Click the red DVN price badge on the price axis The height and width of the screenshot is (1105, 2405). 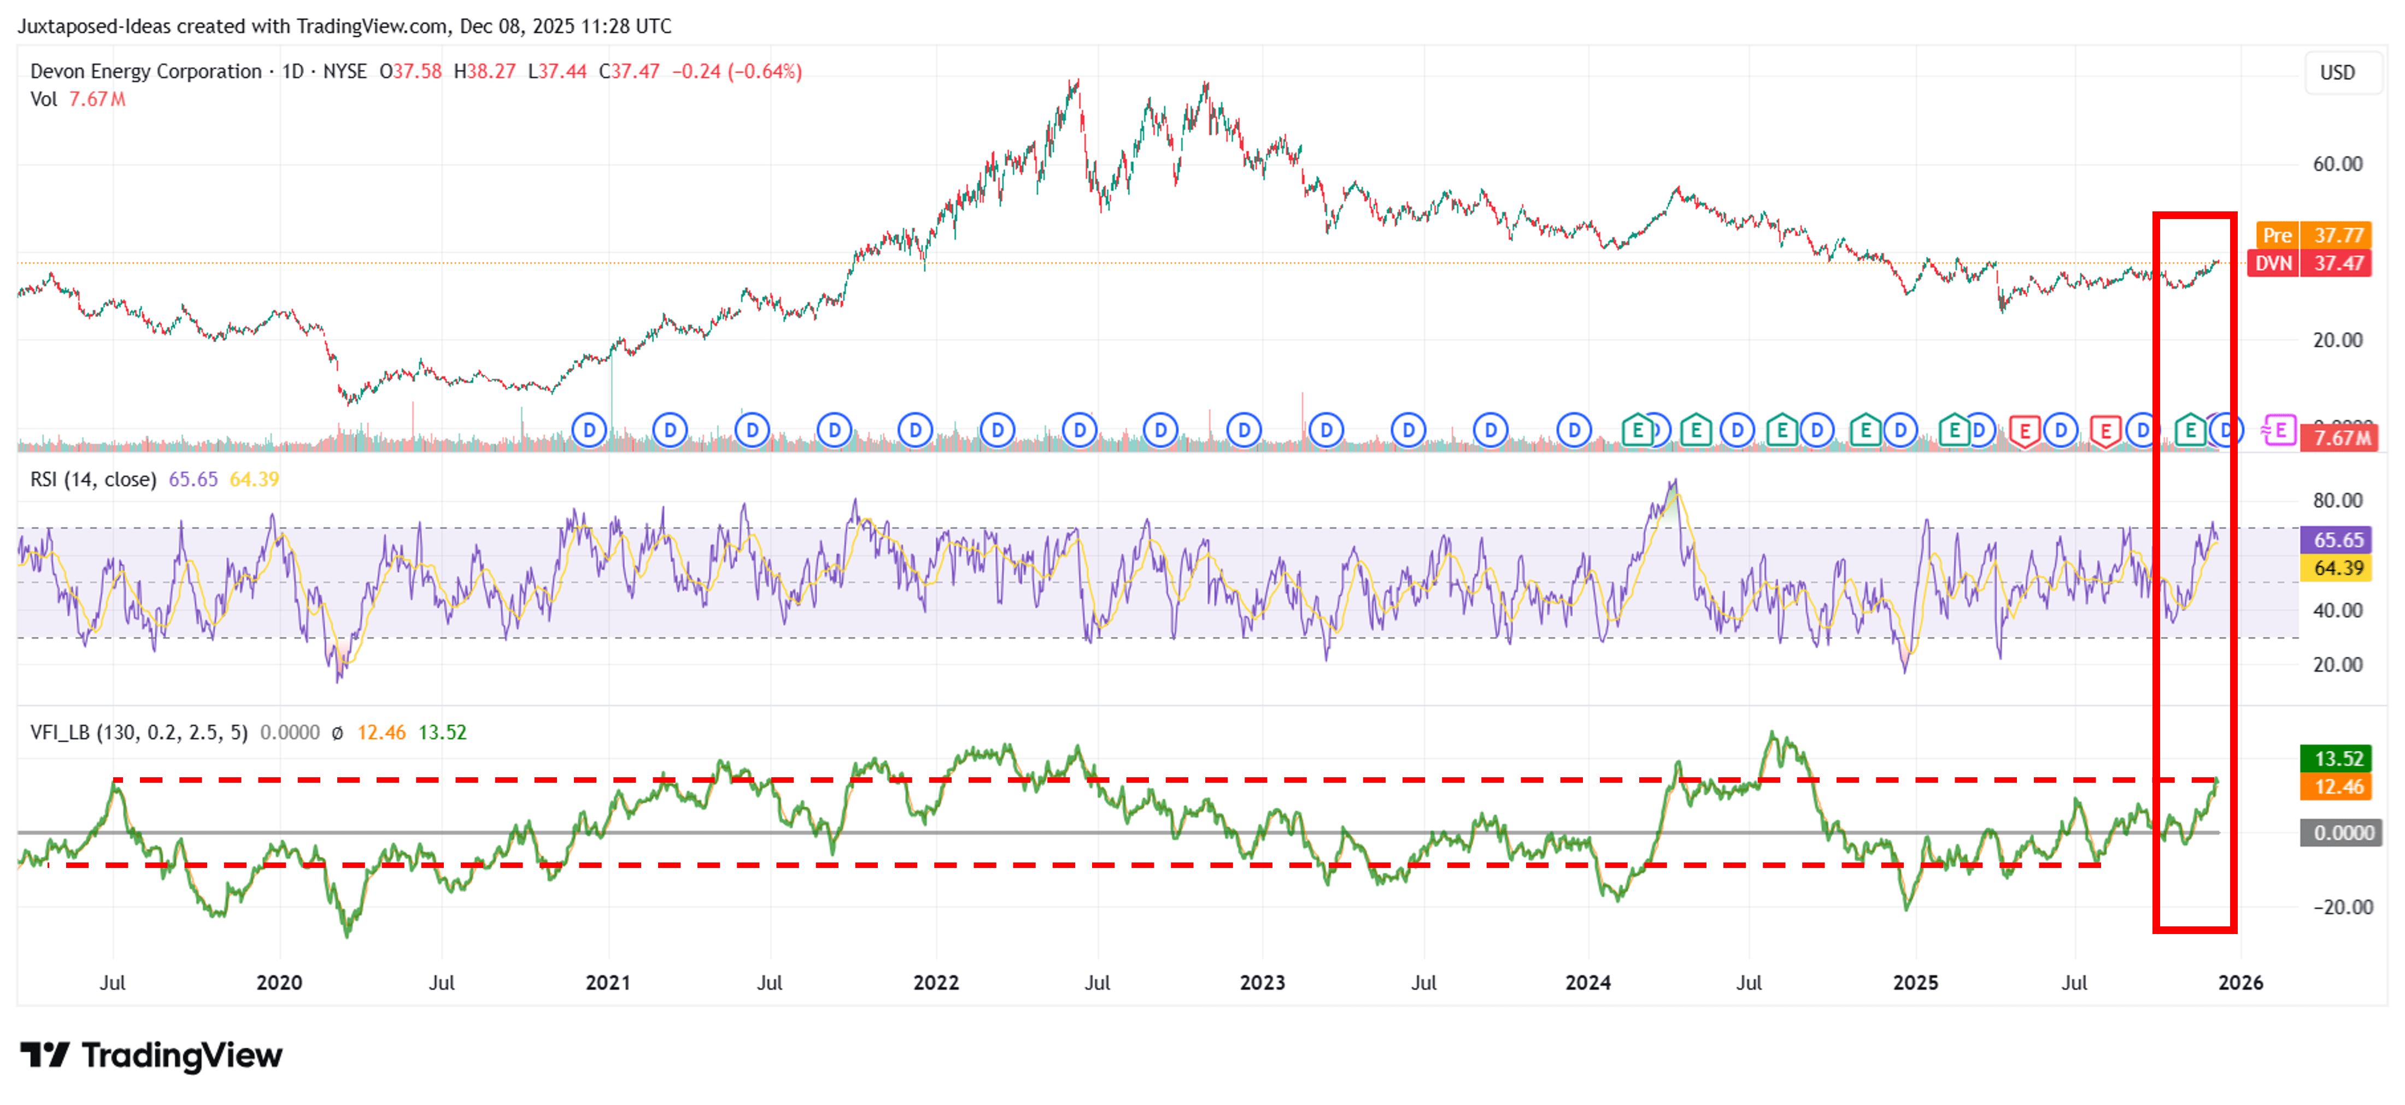pyautogui.click(x=2310, y=263)
